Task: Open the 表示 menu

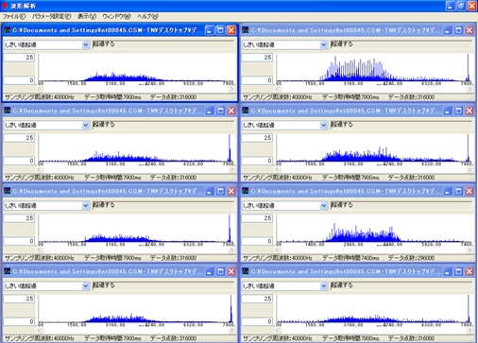Action: 87,16
